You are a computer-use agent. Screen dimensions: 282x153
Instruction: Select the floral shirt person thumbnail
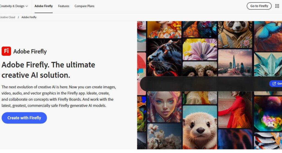point(164,29)
